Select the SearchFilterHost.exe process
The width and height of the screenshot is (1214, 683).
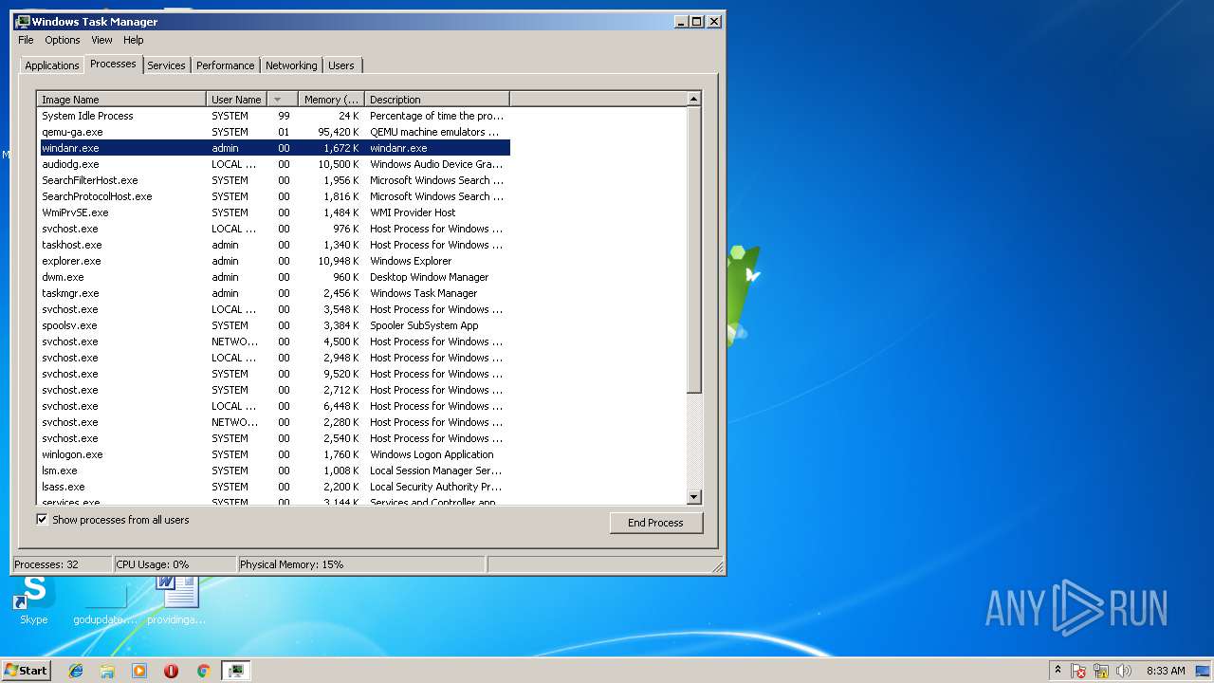point(275,180)
